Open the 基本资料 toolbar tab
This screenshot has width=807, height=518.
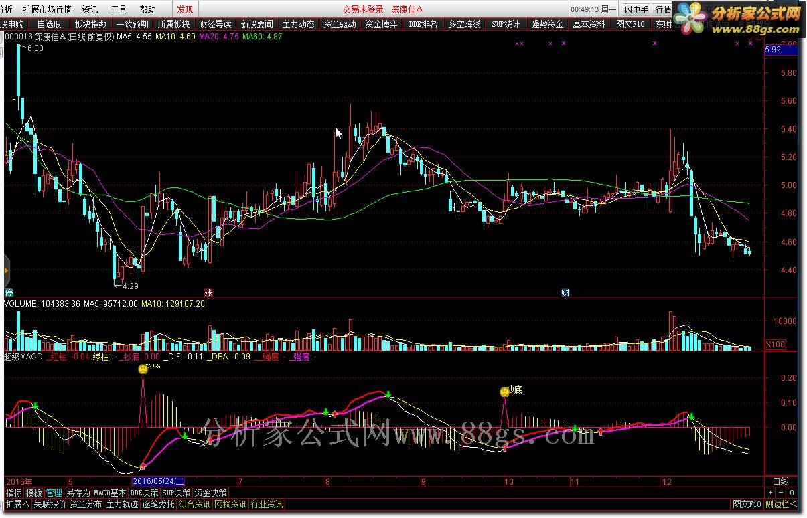[589, 24]
